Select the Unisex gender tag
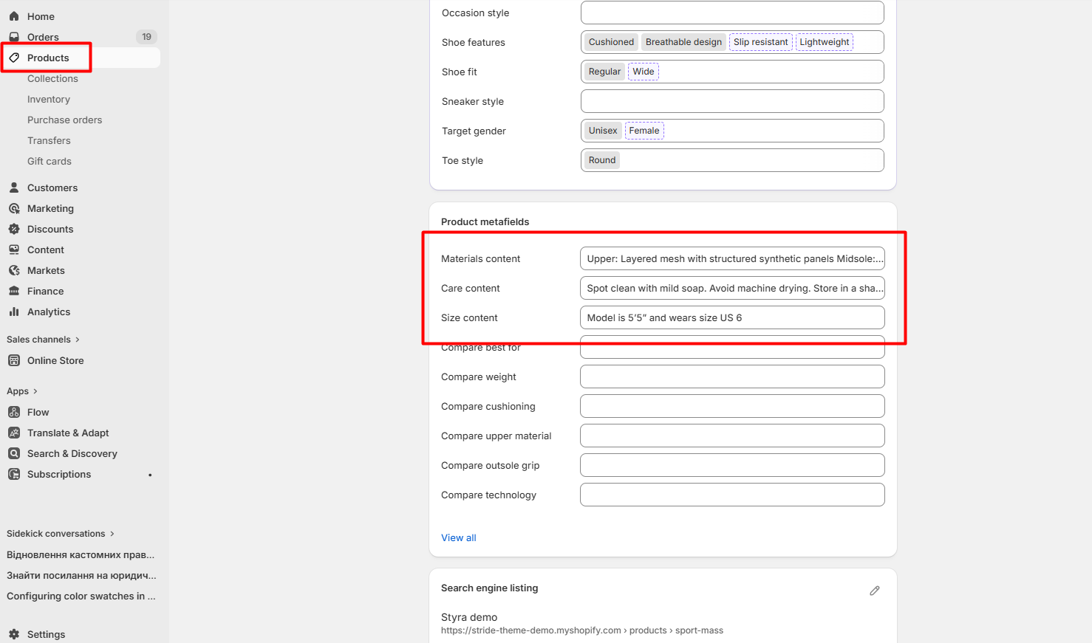Viewport: 1092px width, 643px height. (x=603, y=131)
